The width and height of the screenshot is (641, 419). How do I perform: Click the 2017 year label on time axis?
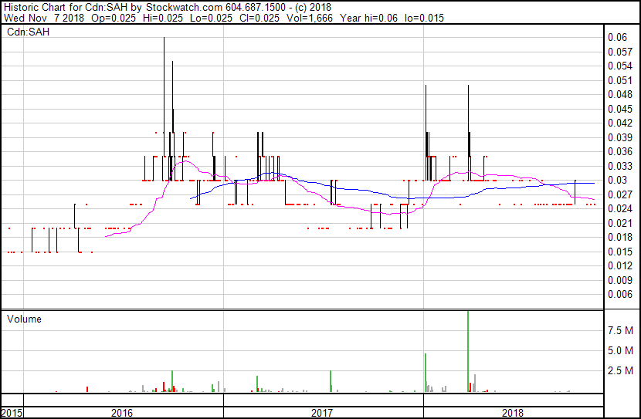322,413
